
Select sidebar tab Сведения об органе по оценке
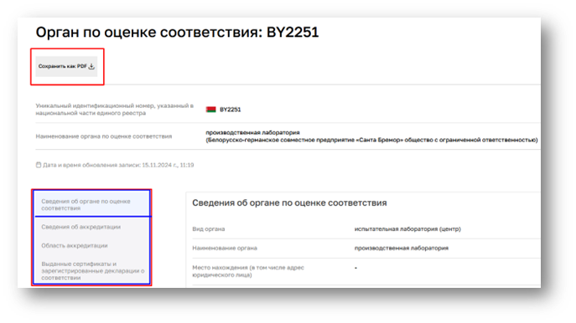[x=92, y=204]
